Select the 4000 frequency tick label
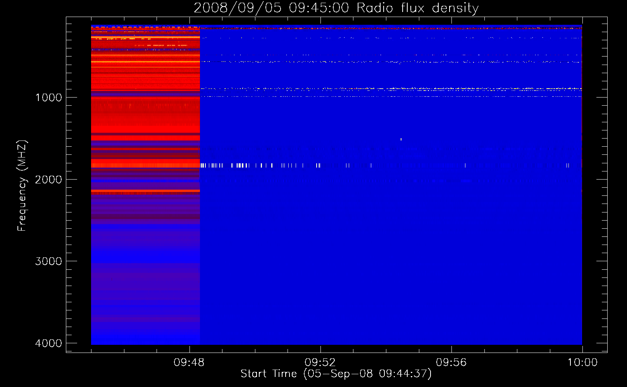This screenshot has height=387, width=627. (48, 343)
